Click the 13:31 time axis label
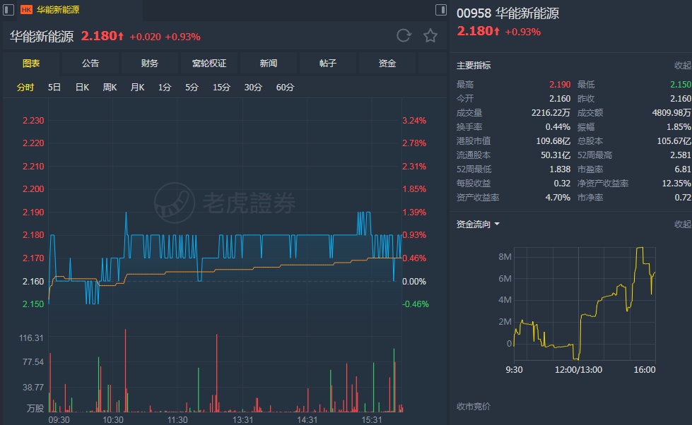The width and height of the screenshot is (692, 425). coord(242,419)
